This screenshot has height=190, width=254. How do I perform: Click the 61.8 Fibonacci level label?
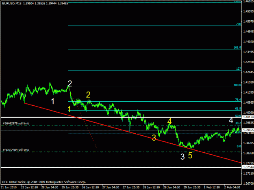[x=238, y=109]
